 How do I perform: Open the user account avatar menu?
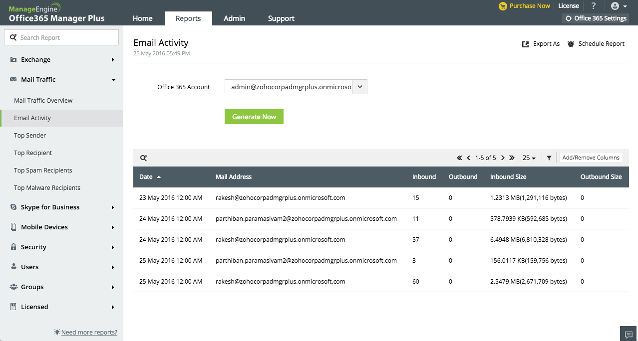click(619, 6)
